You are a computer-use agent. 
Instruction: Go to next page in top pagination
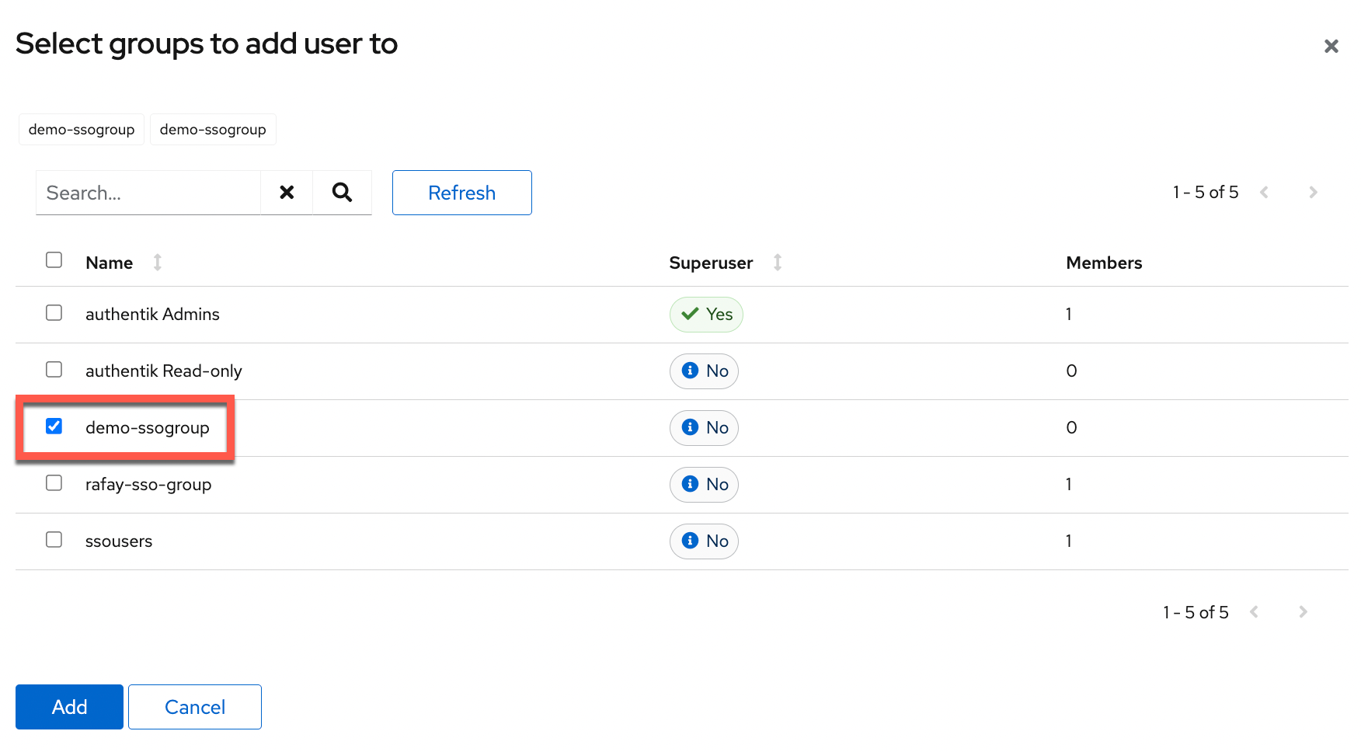(x=1313, y=192)
